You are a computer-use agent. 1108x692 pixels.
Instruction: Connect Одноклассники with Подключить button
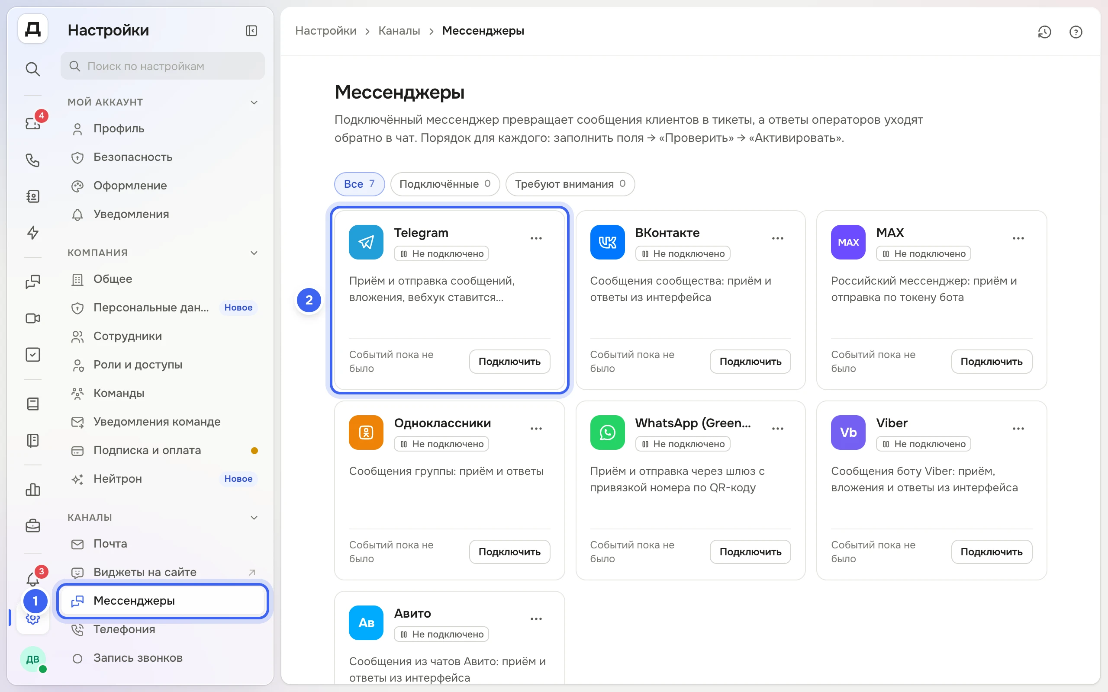point(509,552)
